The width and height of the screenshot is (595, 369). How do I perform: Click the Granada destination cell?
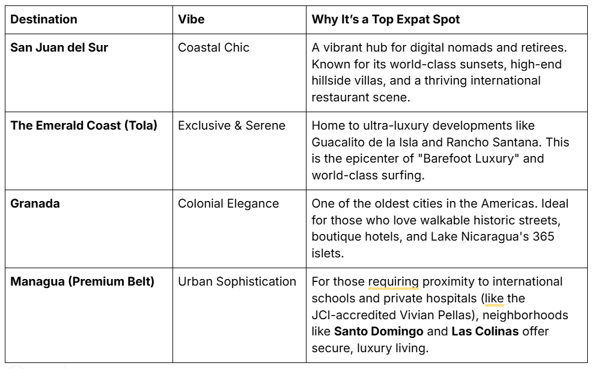point(35,203)
